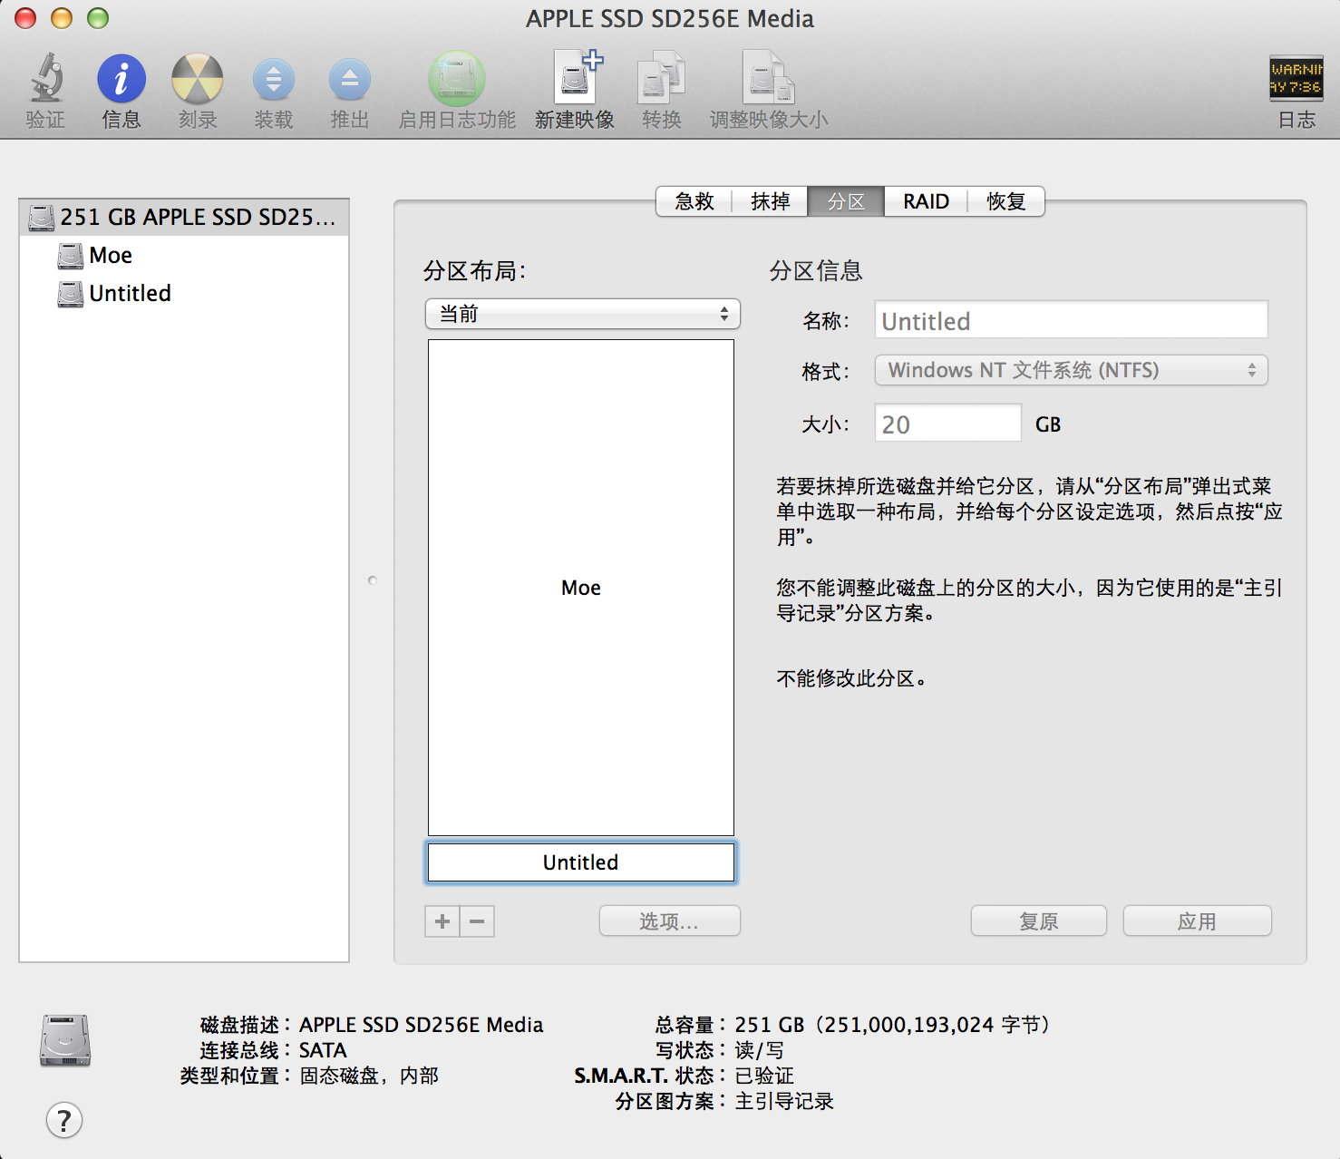Open the partition layout (分区布局) dropdown
1340x1159 pixels.
[x=582, y=314]
